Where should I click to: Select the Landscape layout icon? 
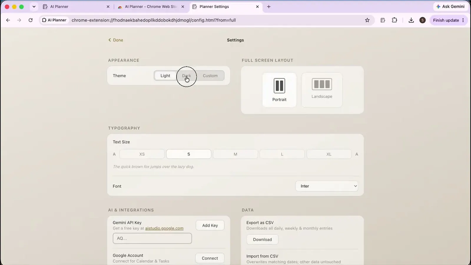click(x=322, y=90)
